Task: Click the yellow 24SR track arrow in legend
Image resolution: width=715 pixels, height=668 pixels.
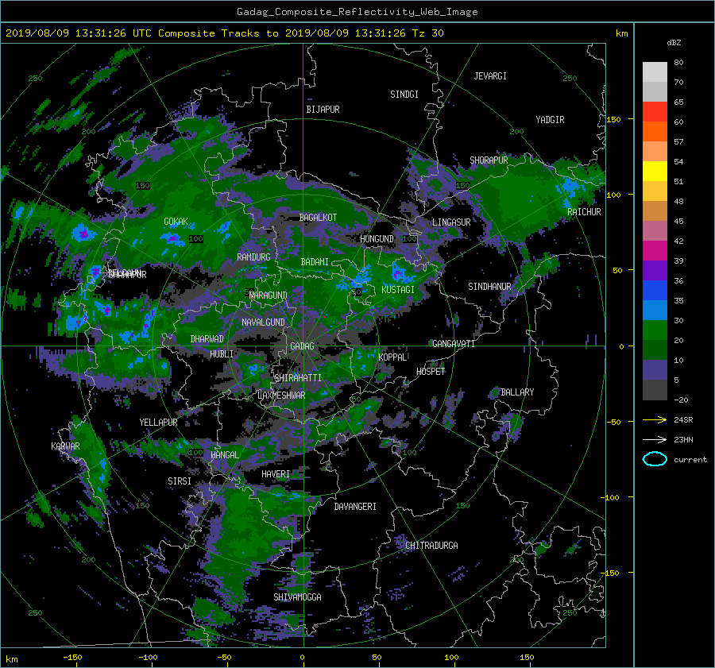Action: pyautogui.click(x=655, y=419)
